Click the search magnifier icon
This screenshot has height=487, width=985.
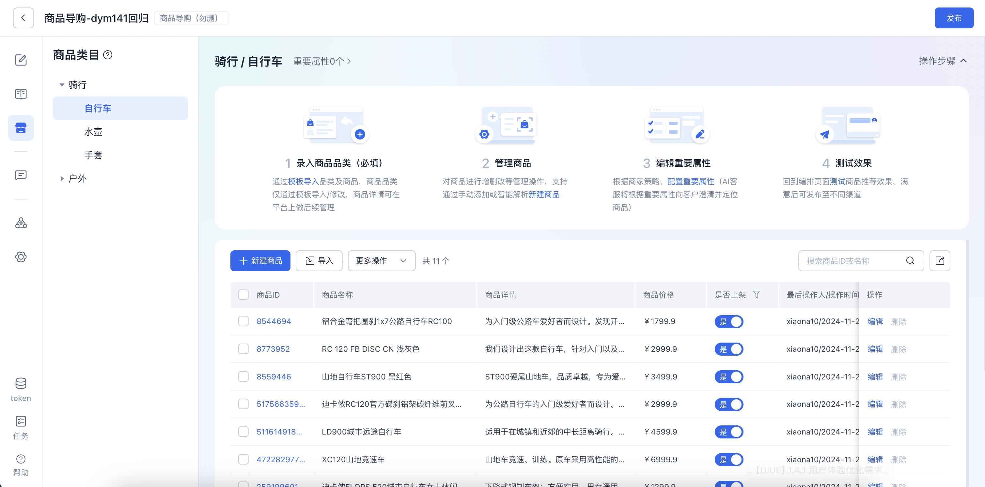tap(910, 261)
